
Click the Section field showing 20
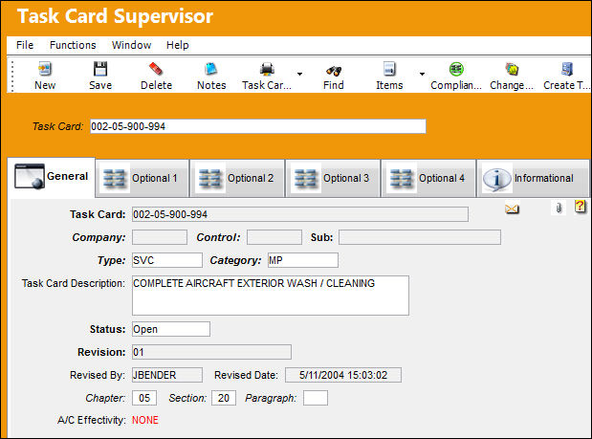pos(224,398)
